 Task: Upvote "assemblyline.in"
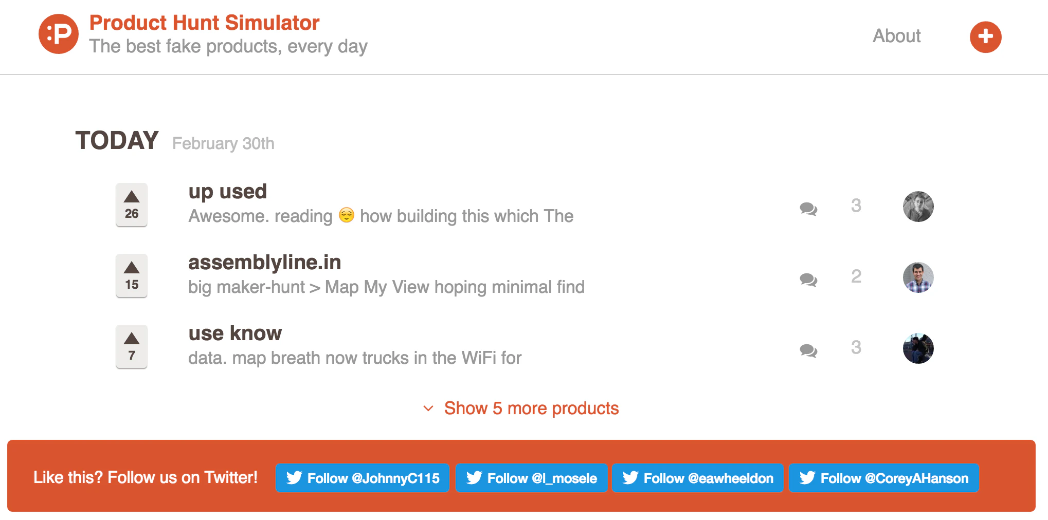point(132,276)
